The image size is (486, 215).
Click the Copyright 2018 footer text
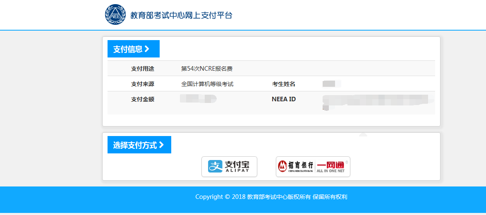coord(271,197)
